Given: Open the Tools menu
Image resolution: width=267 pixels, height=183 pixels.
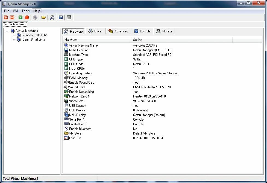Looking at the screenshot, I should tap(25, 11).
